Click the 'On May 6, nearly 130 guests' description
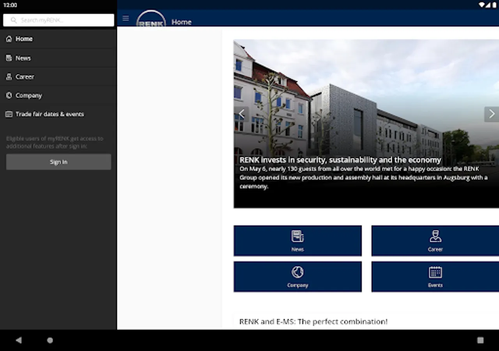Viewport: 499px width, 351px height. point(363,177)
